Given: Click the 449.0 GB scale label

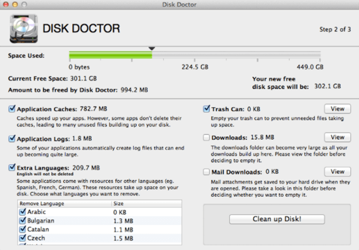Looking at the screenshot, I should click(x=310, y=67).
